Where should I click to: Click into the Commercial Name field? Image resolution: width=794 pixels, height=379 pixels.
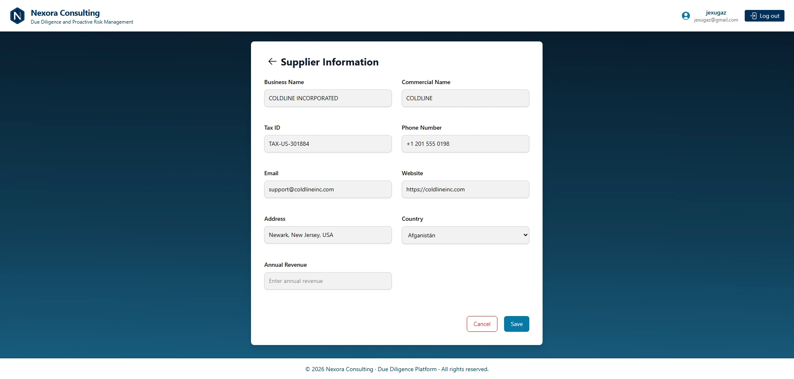pyautogui.click(x=465, y=98)
